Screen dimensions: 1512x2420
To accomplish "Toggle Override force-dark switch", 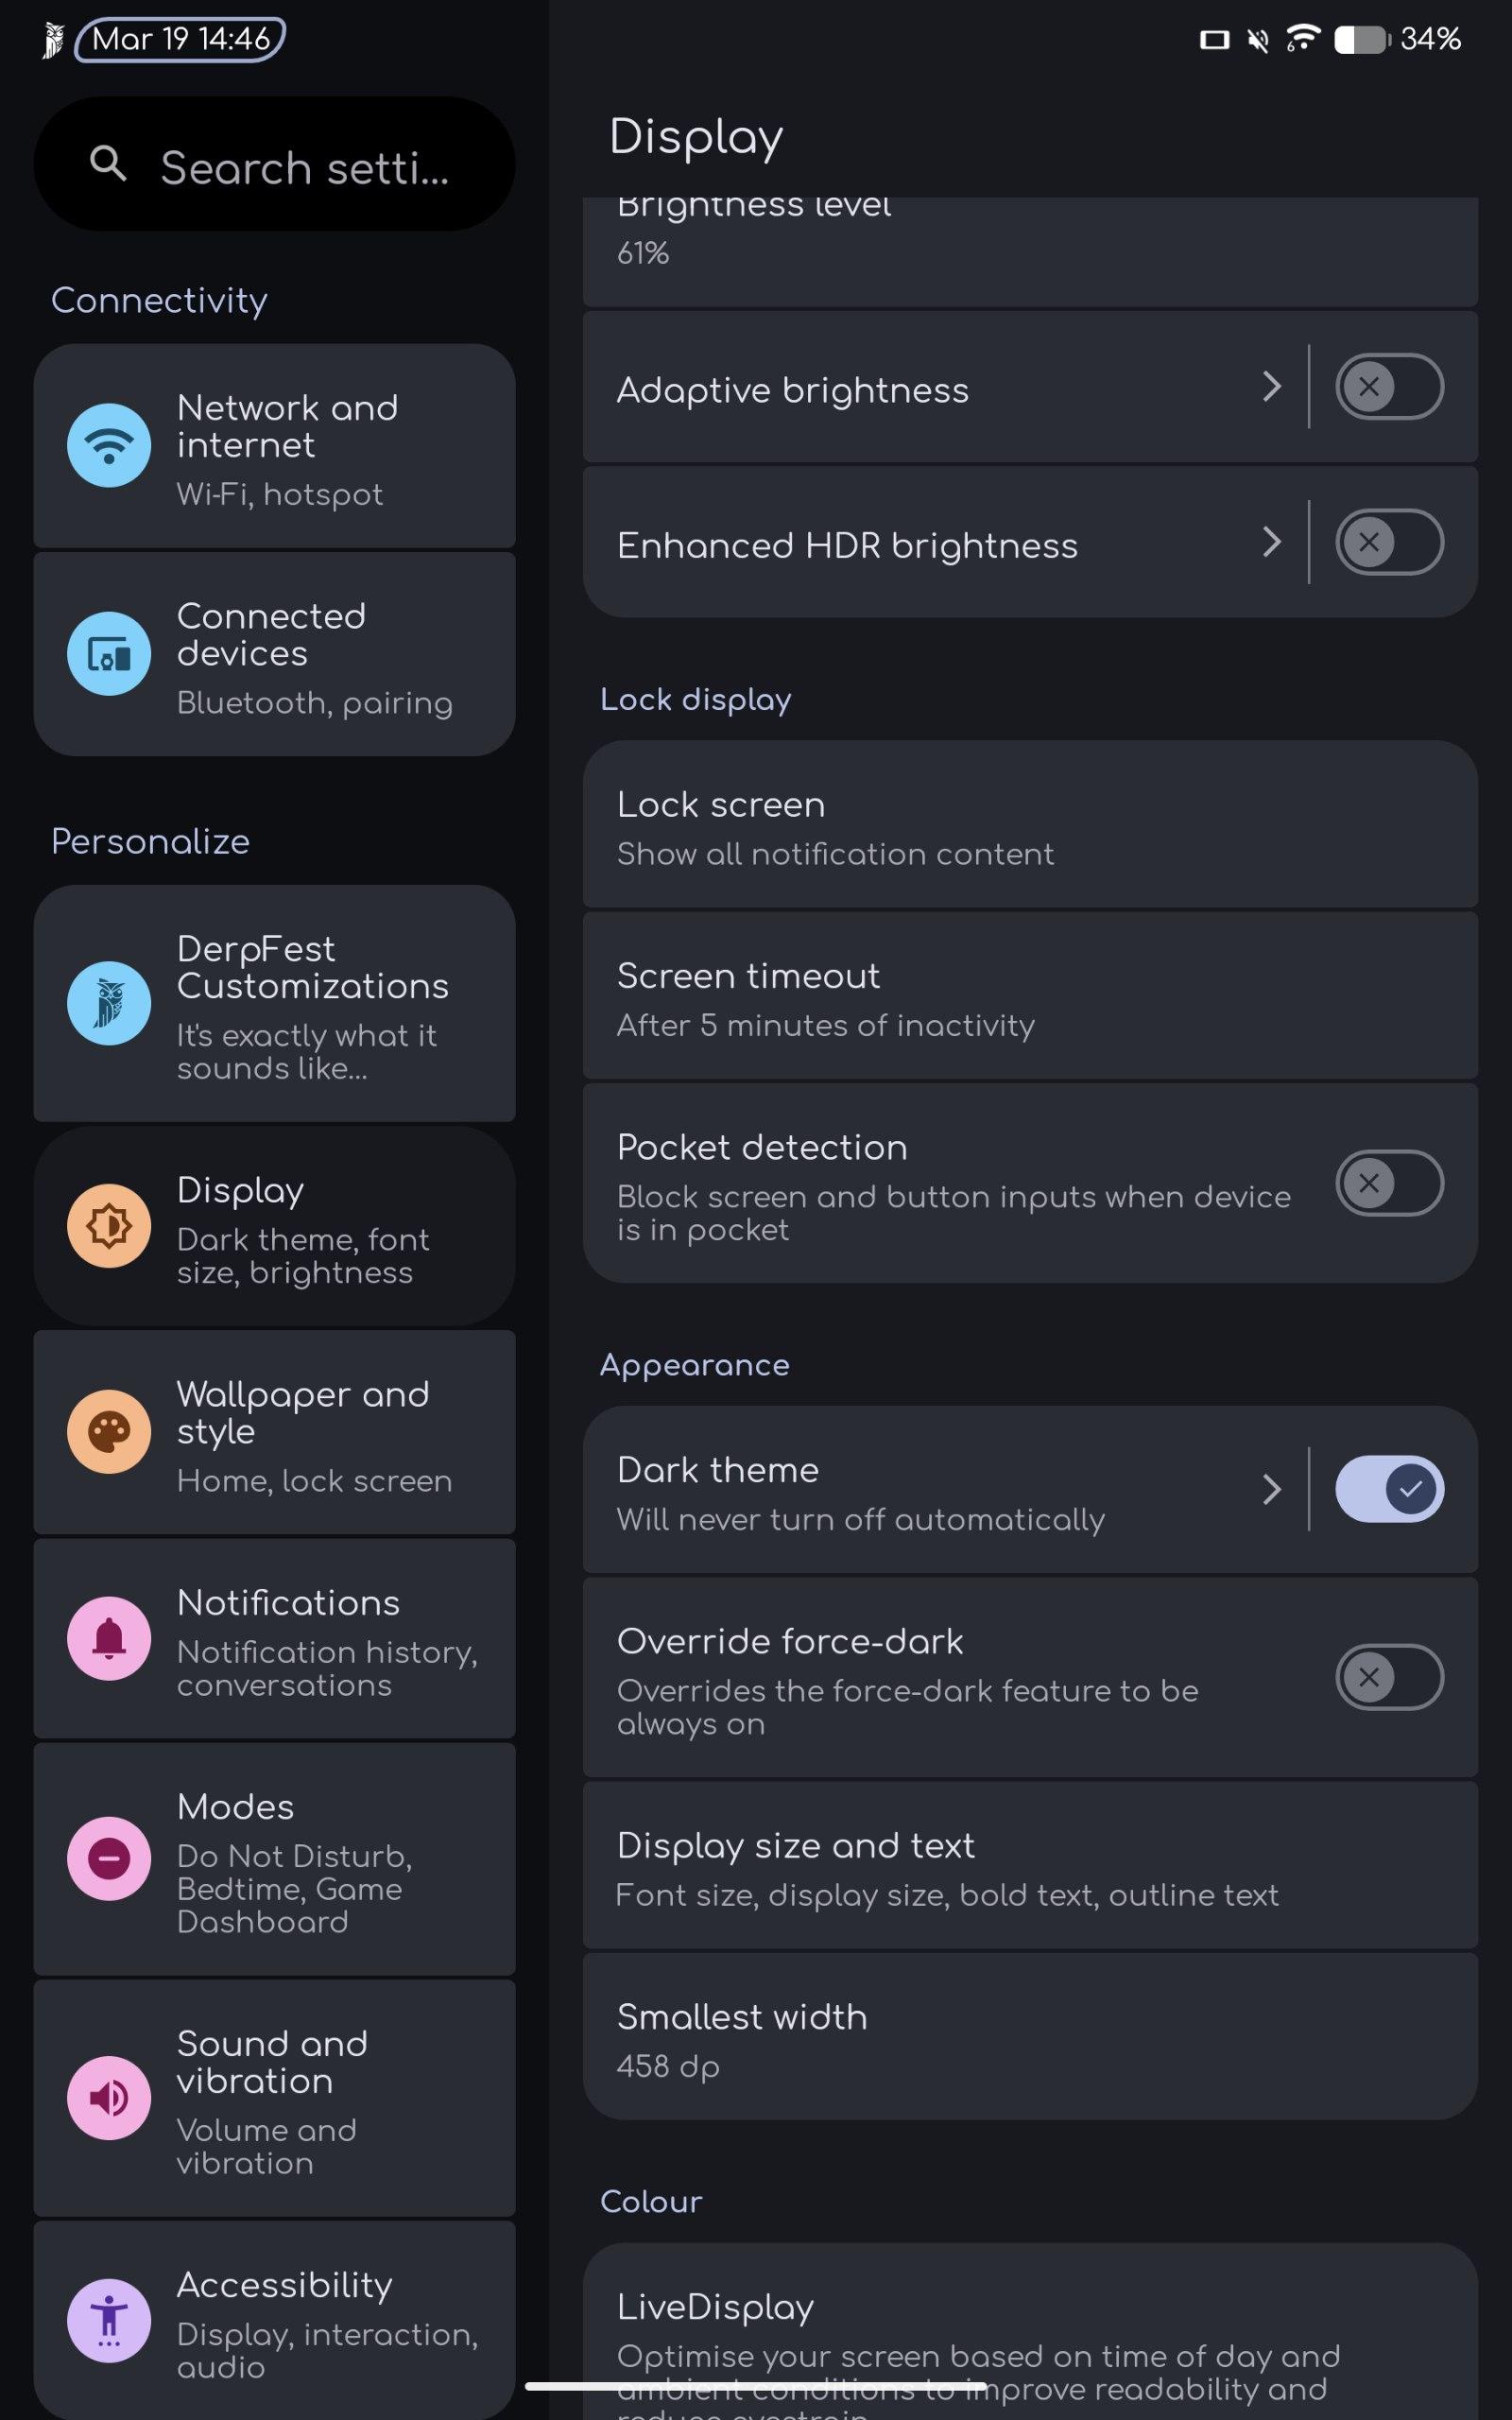I will [1388, 1677].
